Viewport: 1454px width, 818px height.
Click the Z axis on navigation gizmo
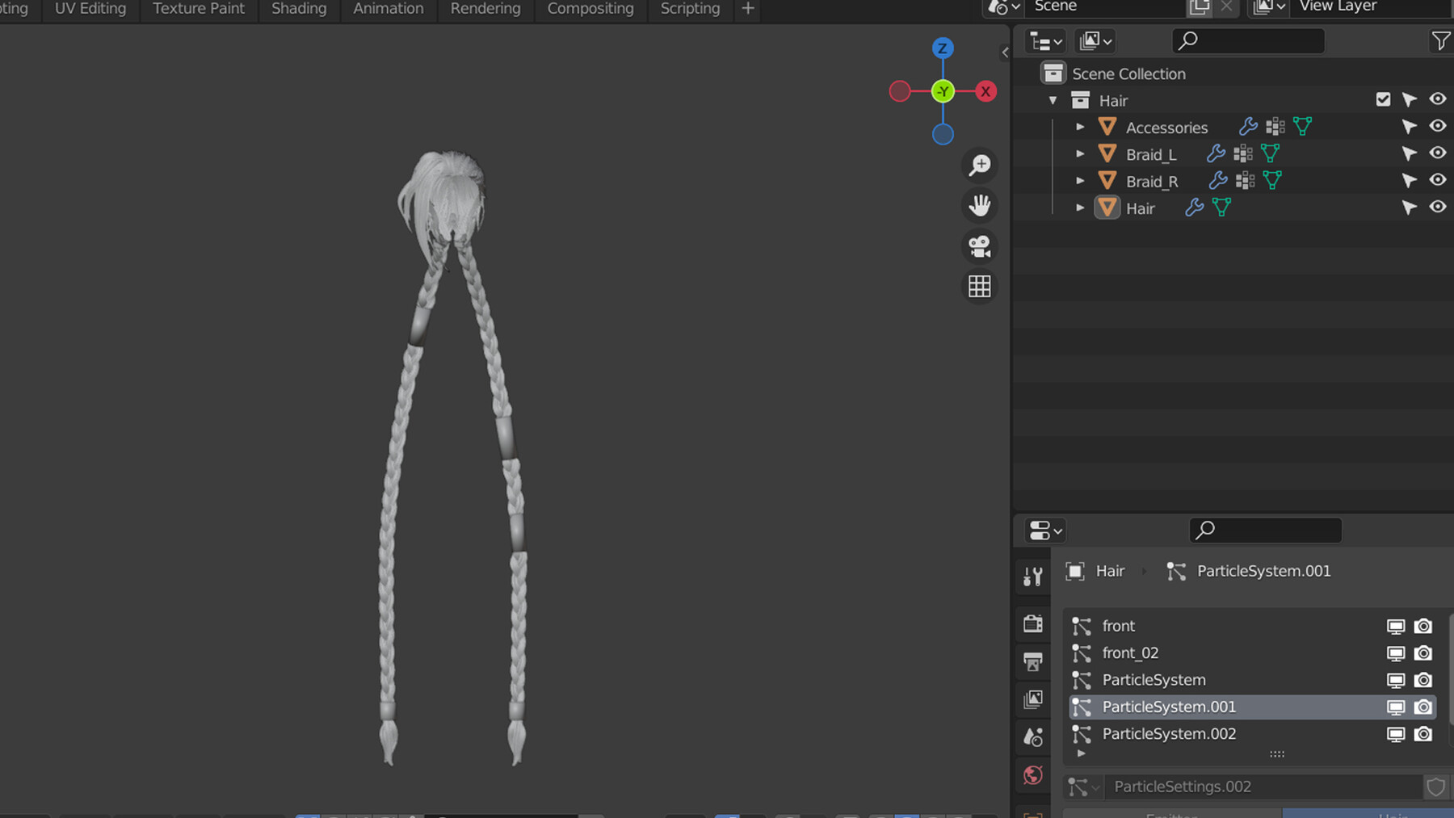click(943, 48)
